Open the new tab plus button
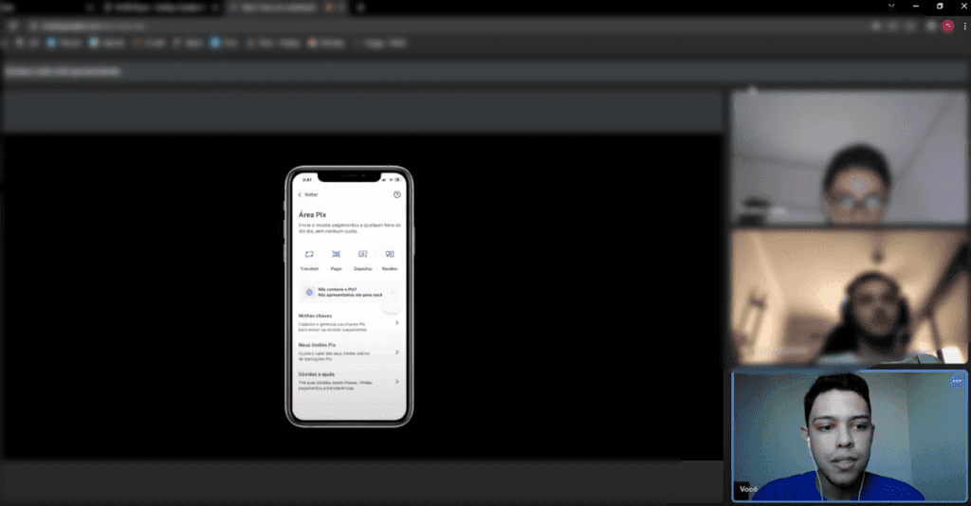This screenshot has width=971, height=506. coord(360,8)
